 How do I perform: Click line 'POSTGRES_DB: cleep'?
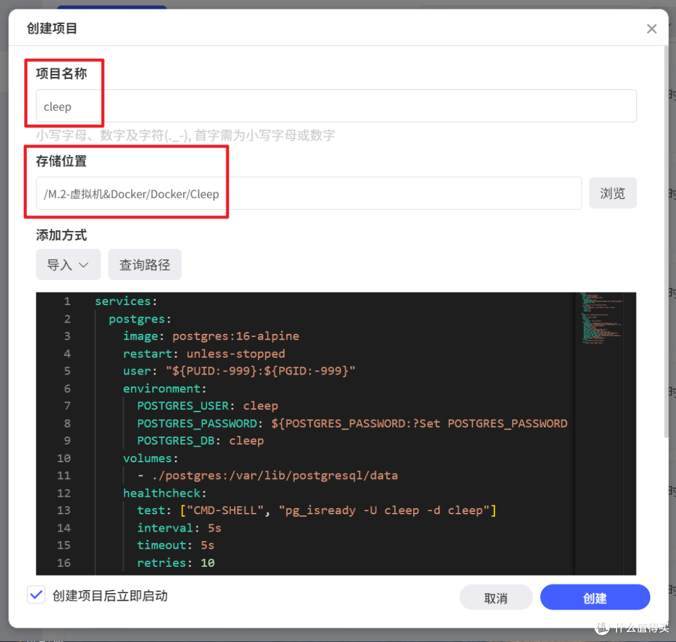[x=200, y=441]
